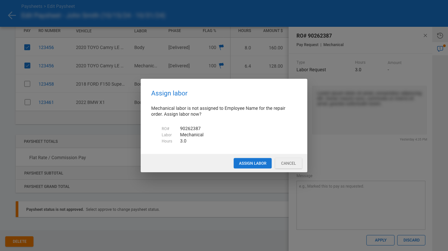This screenshot has width=448, height=251.
Task: Click the PHASE column header
Action: tap(174, 31)
